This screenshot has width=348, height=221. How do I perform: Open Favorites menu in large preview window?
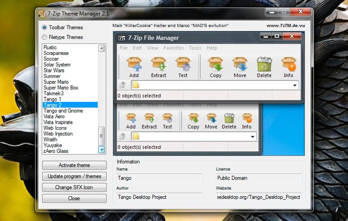tap(174, 48)
